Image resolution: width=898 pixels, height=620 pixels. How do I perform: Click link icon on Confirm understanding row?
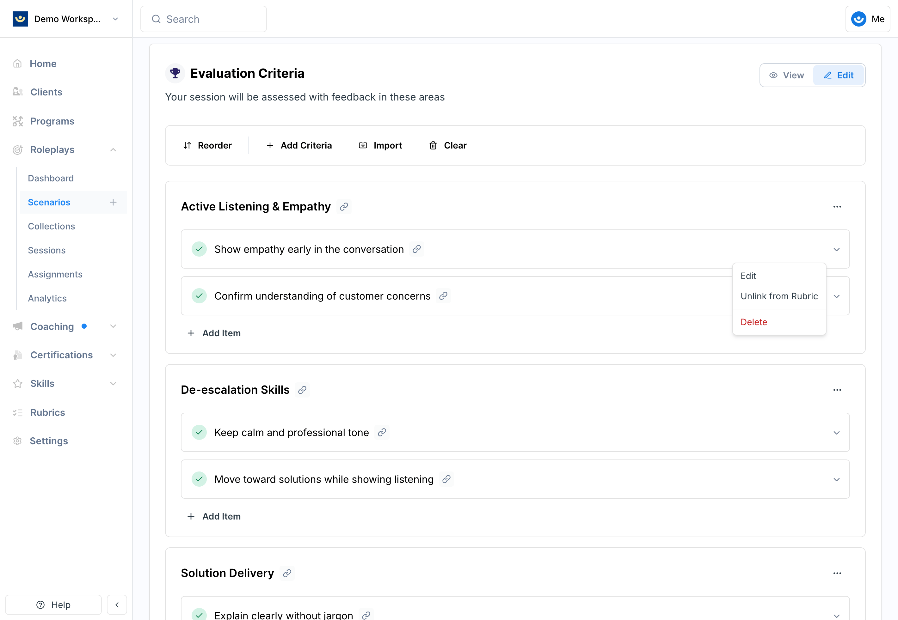click(x=443, y=296)
